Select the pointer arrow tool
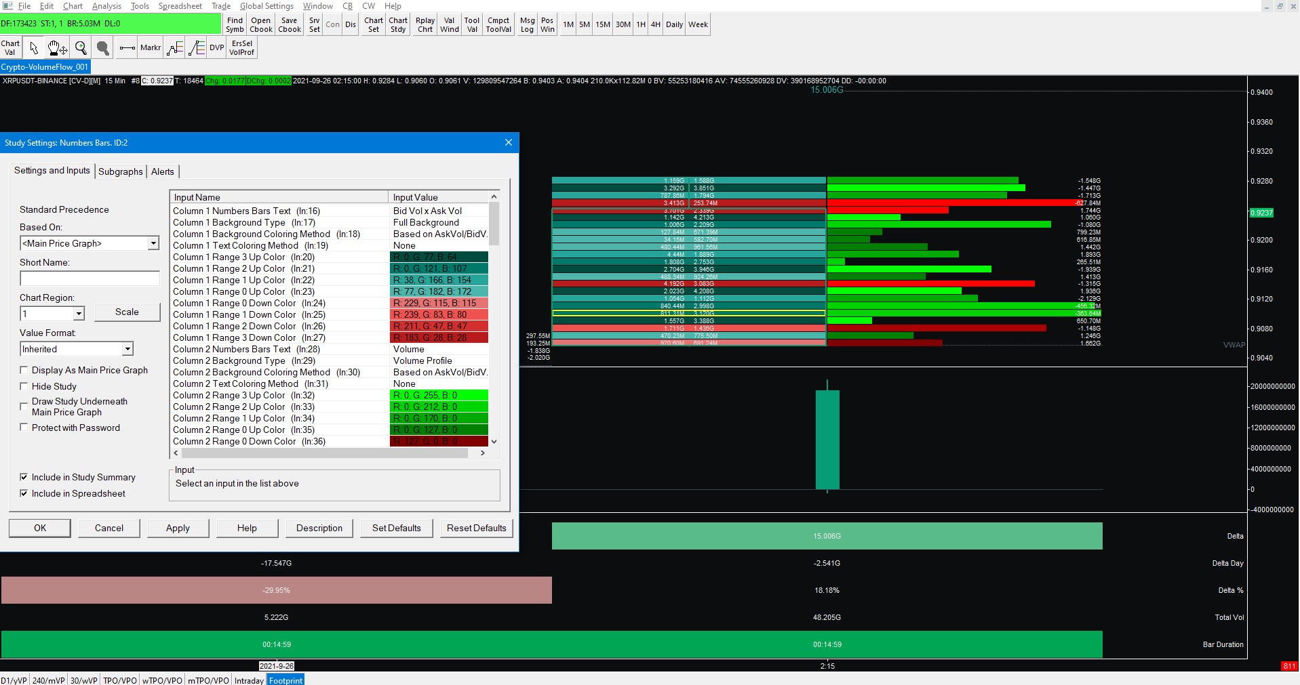The width and height of the screenshot is (1300, 685). [x=34, y=48]
